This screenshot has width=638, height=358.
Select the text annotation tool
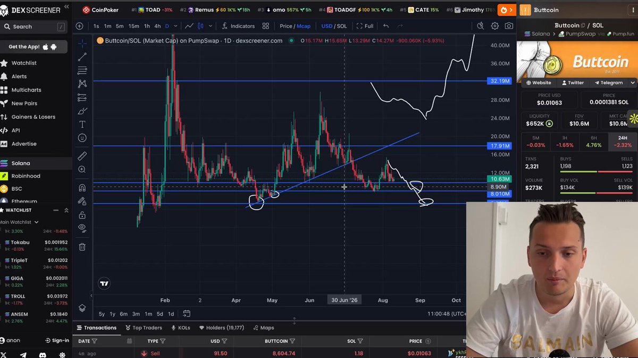82,124
